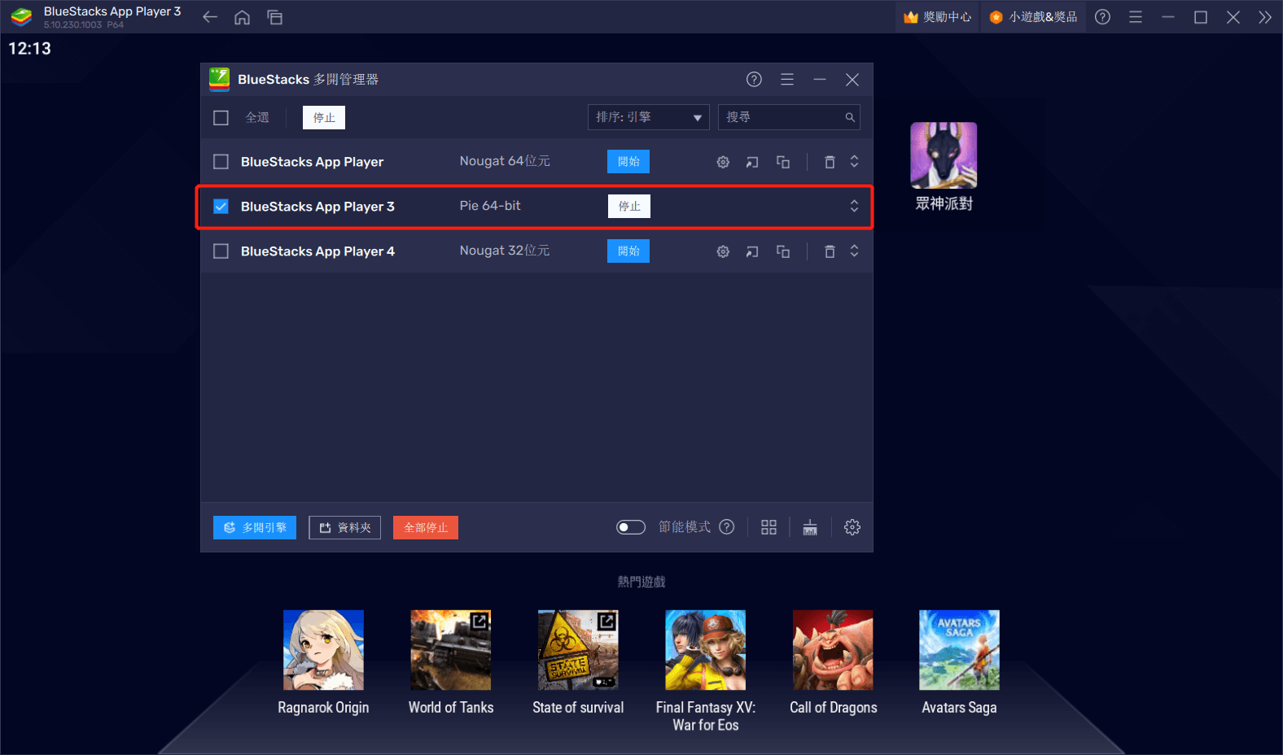The width and height of the screenshot is (1283, 755).
Task: Clone the BlueStacks App Player 4 instance
Action: pos(783,251)
